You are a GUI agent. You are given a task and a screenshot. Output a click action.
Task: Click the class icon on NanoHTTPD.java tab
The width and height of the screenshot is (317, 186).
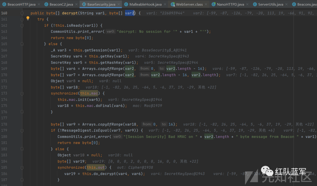(x=213, y=4)
